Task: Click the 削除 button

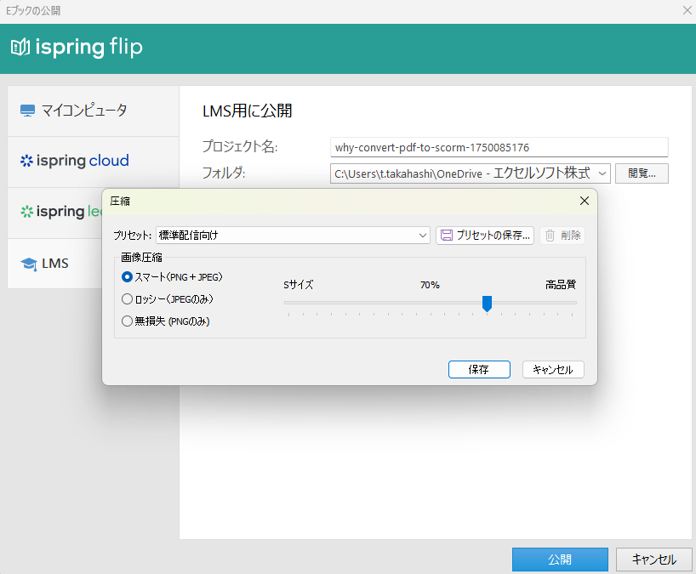Action: [x=562, y=235]
